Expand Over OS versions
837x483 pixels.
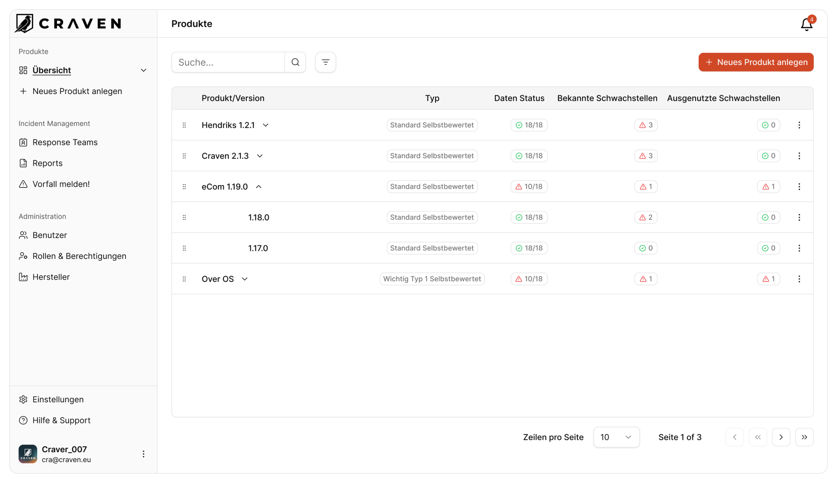[x=245, y=279]
